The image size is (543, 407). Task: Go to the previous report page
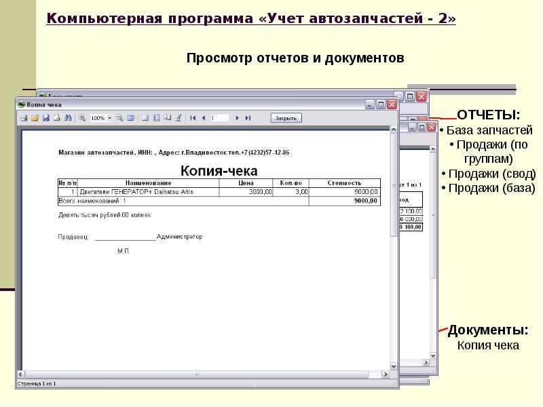point(204,118)
